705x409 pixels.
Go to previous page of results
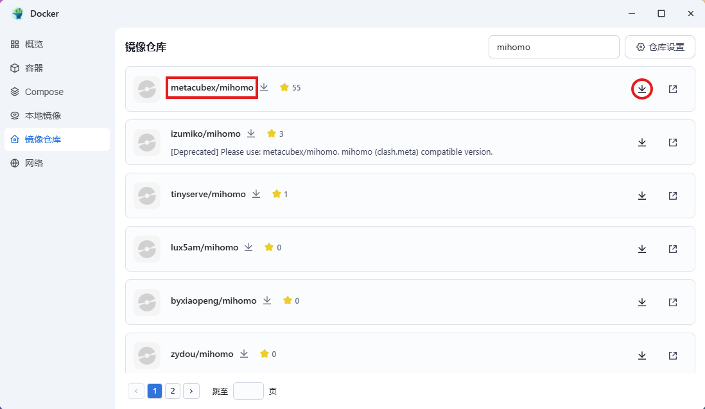136,391
